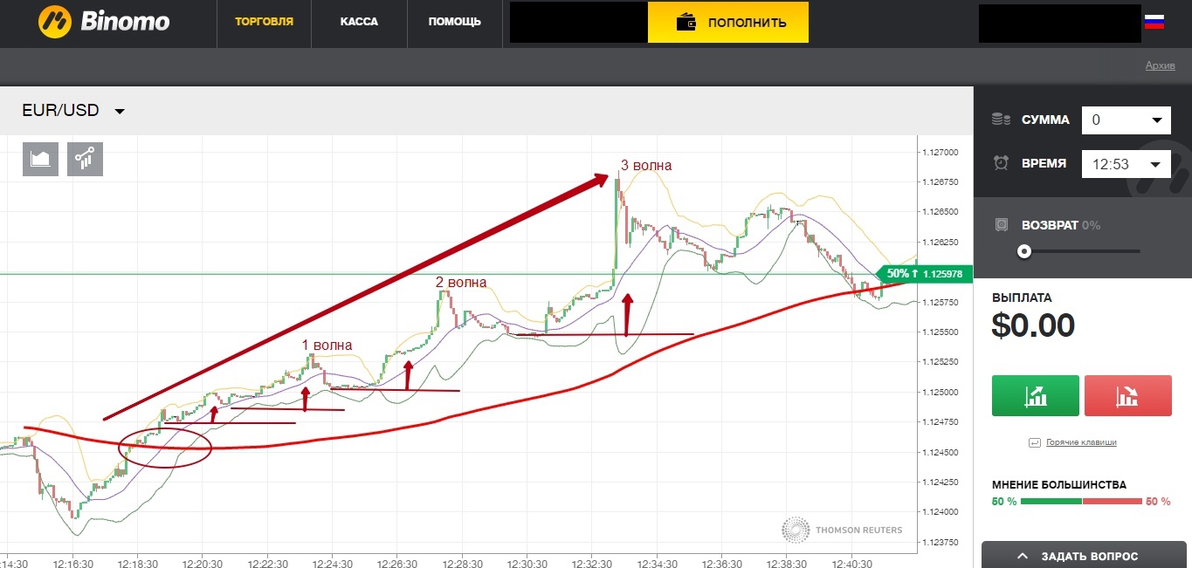Click the ПОПОЛНИТЬ deposit button
The height and width of the screenshot is (568, 1192).
click(728, 23)
